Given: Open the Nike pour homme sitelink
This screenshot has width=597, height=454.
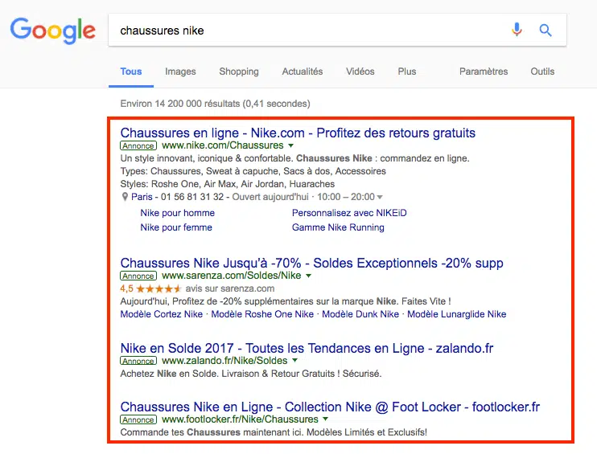Looking at the screenshot, I should 177,213.
